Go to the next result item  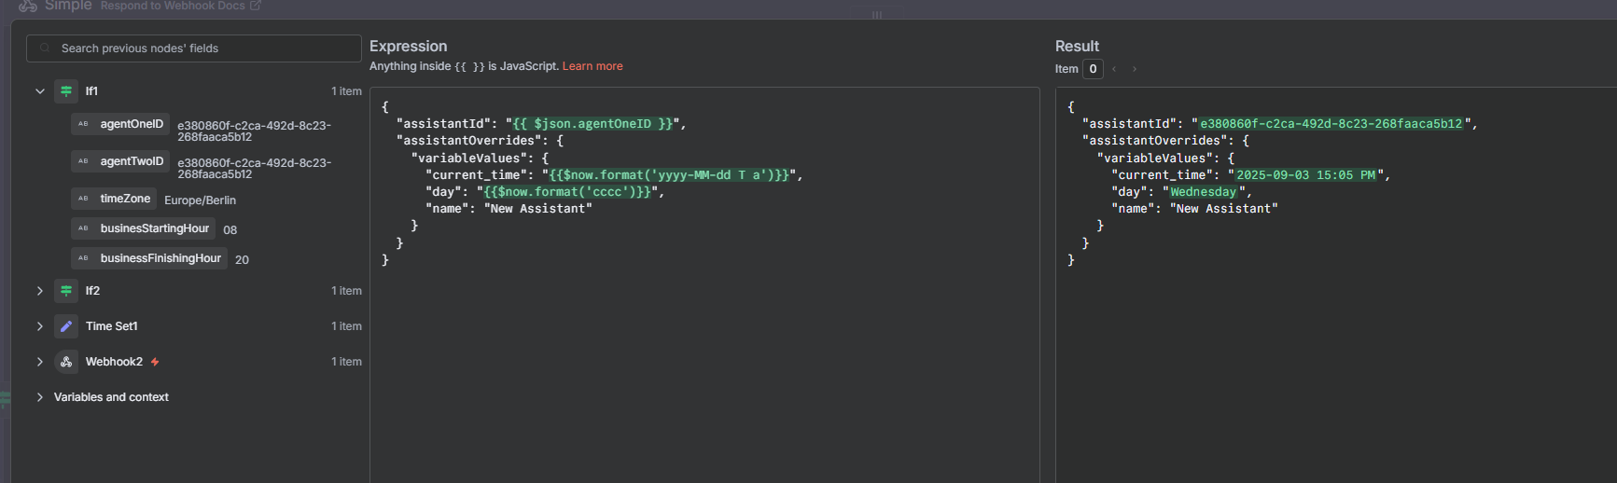tap(1135, 69)
